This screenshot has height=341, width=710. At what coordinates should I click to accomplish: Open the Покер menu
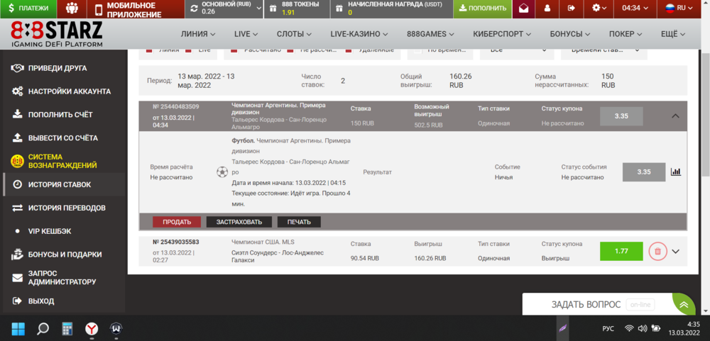point(626,34)
